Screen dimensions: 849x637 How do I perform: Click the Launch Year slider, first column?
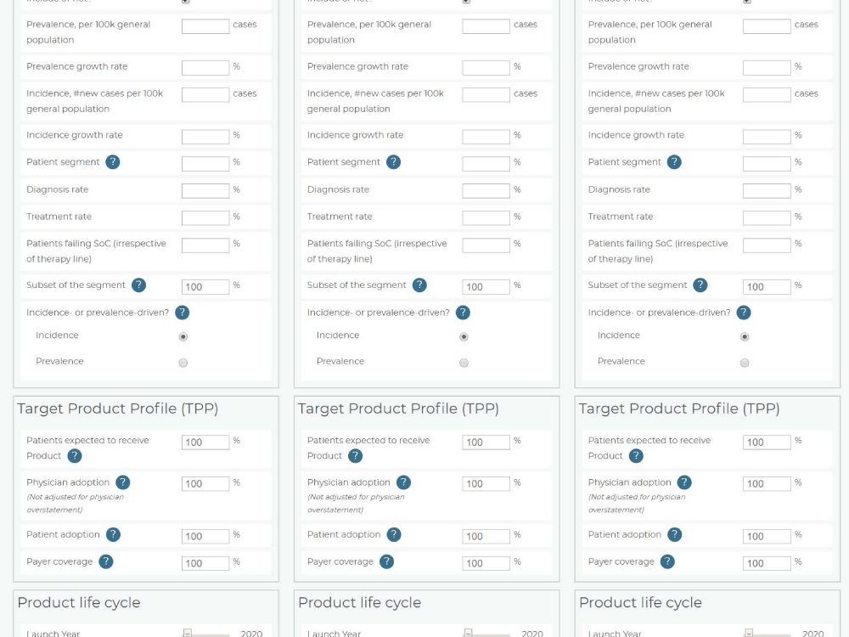pos(206,632)
